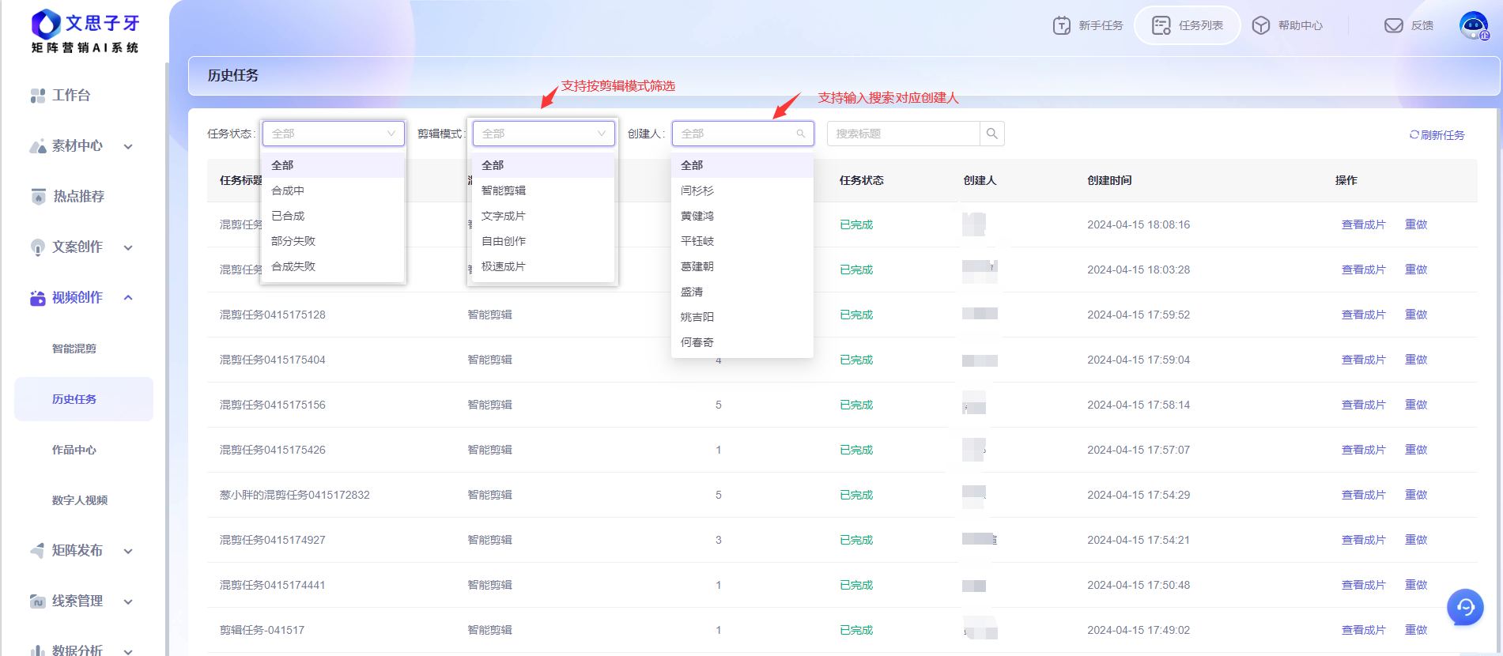Expand the 文案创作 menu chevron
The width and height of the screenshot is (1503, 656).
coord(128,247)
